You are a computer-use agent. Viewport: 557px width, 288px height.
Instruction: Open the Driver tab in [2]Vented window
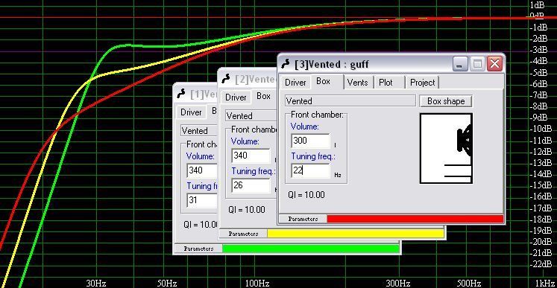[x=236, y=97]
